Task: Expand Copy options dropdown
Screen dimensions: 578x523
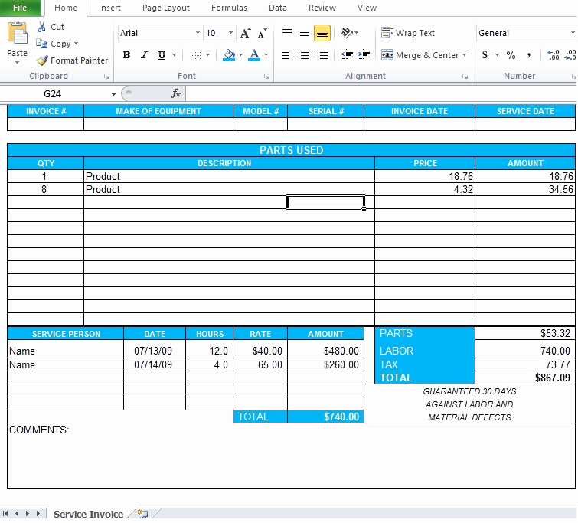Action: (76, 44)
